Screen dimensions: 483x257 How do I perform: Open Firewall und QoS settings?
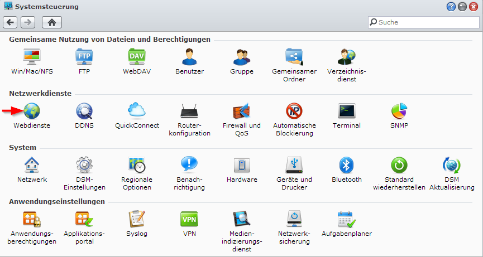tap(242, 111)
